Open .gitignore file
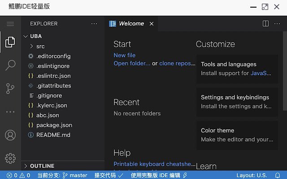 pos(63,96)
